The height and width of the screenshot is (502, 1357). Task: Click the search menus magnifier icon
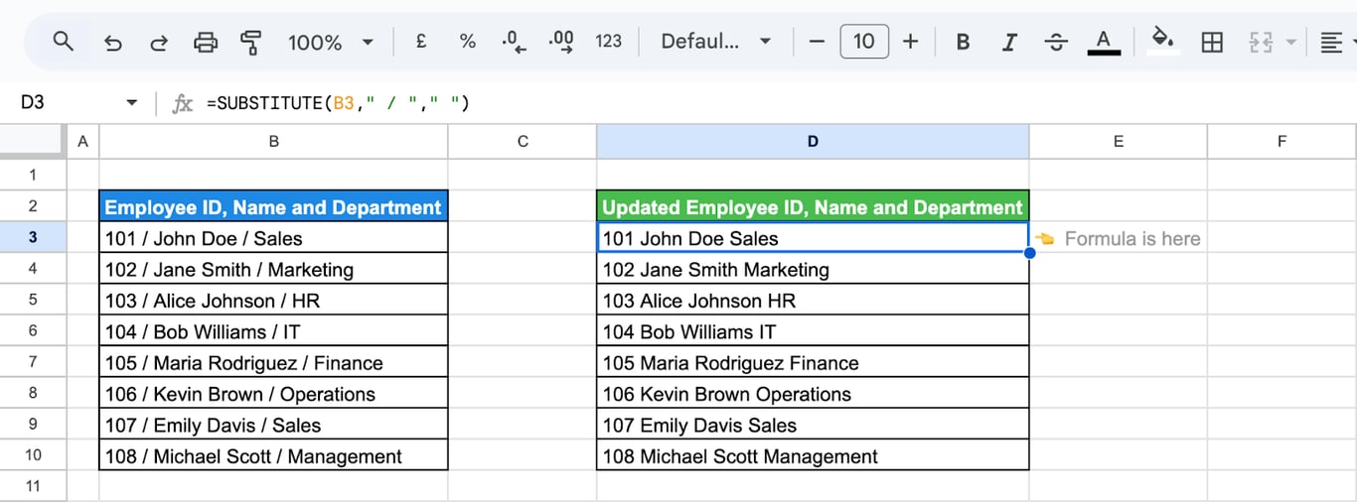pyautogui.click(x=63, y=42)
